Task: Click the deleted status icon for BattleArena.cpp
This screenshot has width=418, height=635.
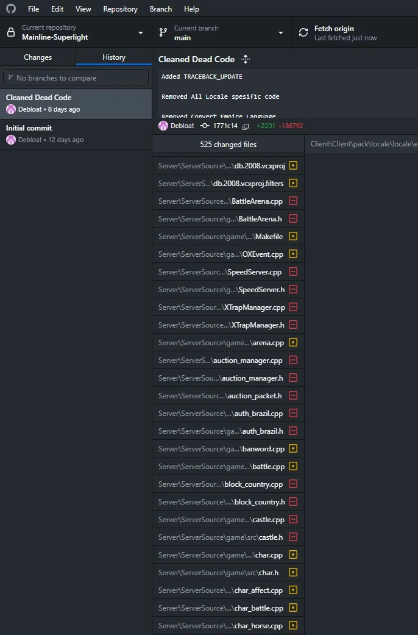Action: click(x=293, y=201)
